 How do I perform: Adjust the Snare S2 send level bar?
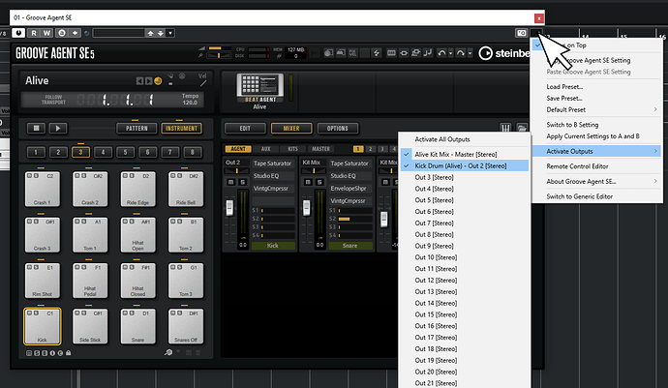pos(355,219)
